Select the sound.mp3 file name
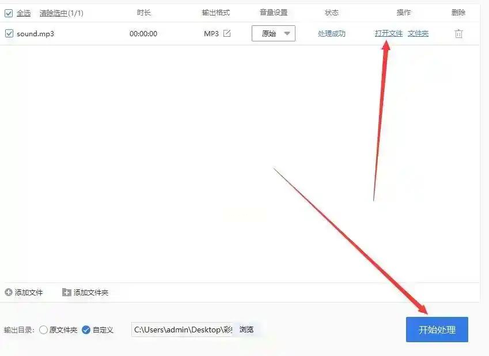 [x=35, y=33]
